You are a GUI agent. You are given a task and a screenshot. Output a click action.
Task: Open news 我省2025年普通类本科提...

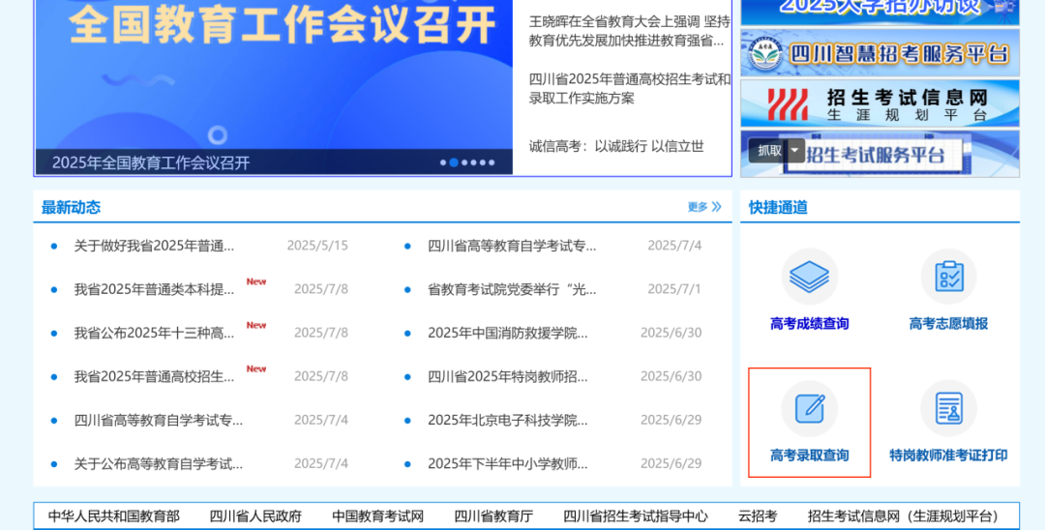(x=154, y=289)
